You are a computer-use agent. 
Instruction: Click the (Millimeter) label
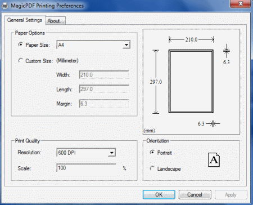pyautogui.click(x=67, y=61)
